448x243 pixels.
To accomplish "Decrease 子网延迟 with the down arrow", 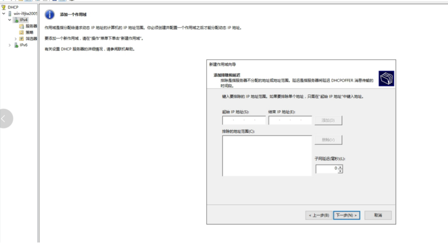I will (x=340, y=171).
